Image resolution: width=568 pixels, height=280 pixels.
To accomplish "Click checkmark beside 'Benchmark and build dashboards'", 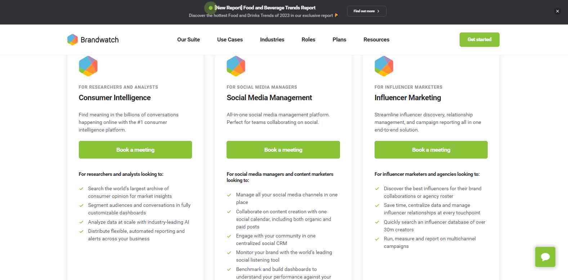I will coord(229,270).
